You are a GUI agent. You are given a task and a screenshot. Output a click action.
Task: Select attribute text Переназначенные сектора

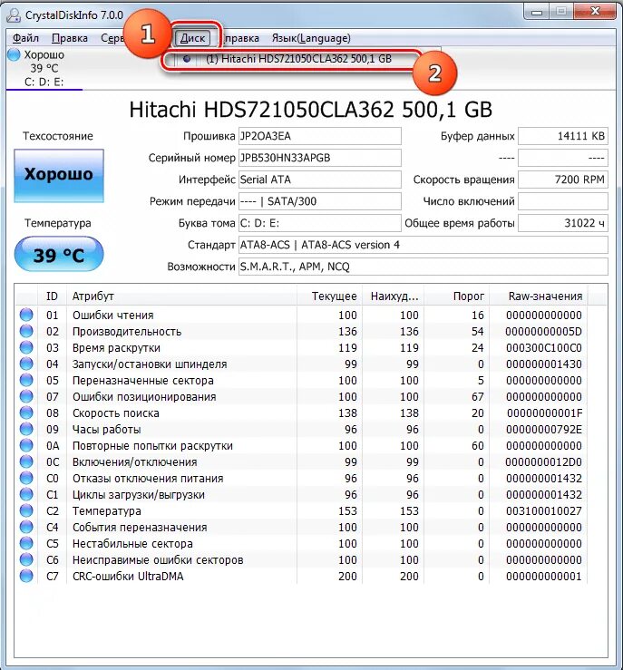(x=142, y=380)
